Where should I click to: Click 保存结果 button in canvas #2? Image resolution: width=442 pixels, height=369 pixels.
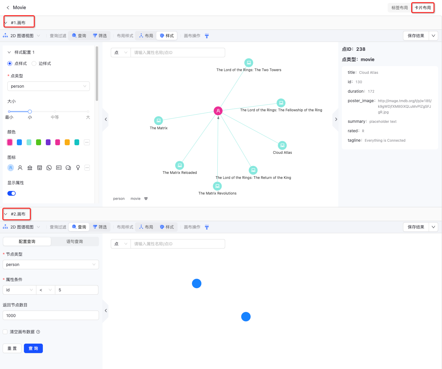point(416,227)
